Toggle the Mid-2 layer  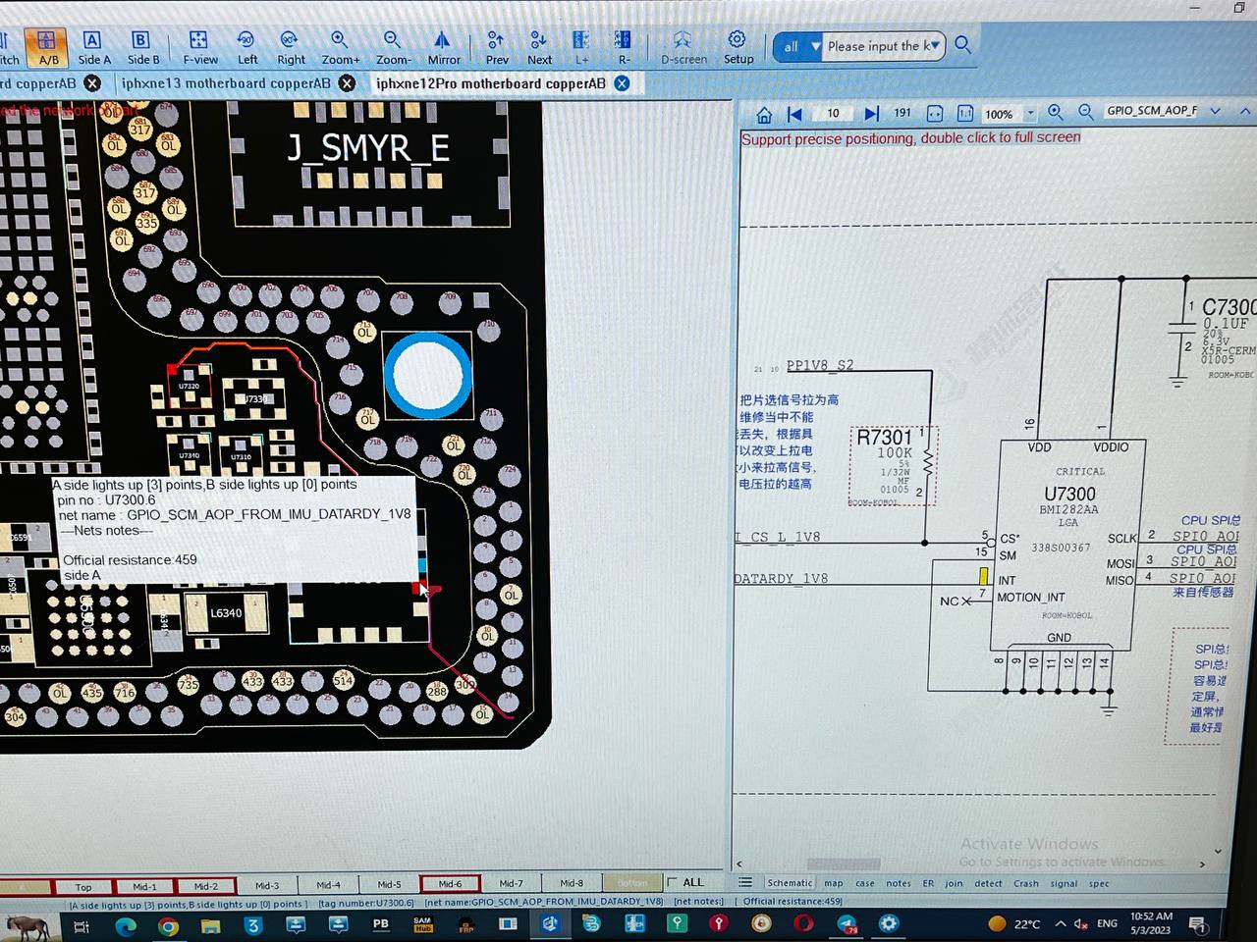click(205, 886)
